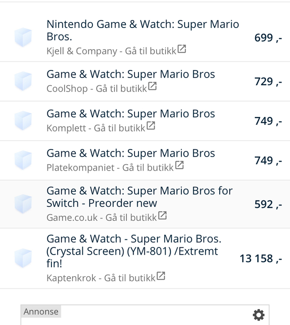This screenshot has height=325, width=290.
Task: Open Nintendo Game & Watch: Super Mario Bros. title
Action: coord(143,30)
